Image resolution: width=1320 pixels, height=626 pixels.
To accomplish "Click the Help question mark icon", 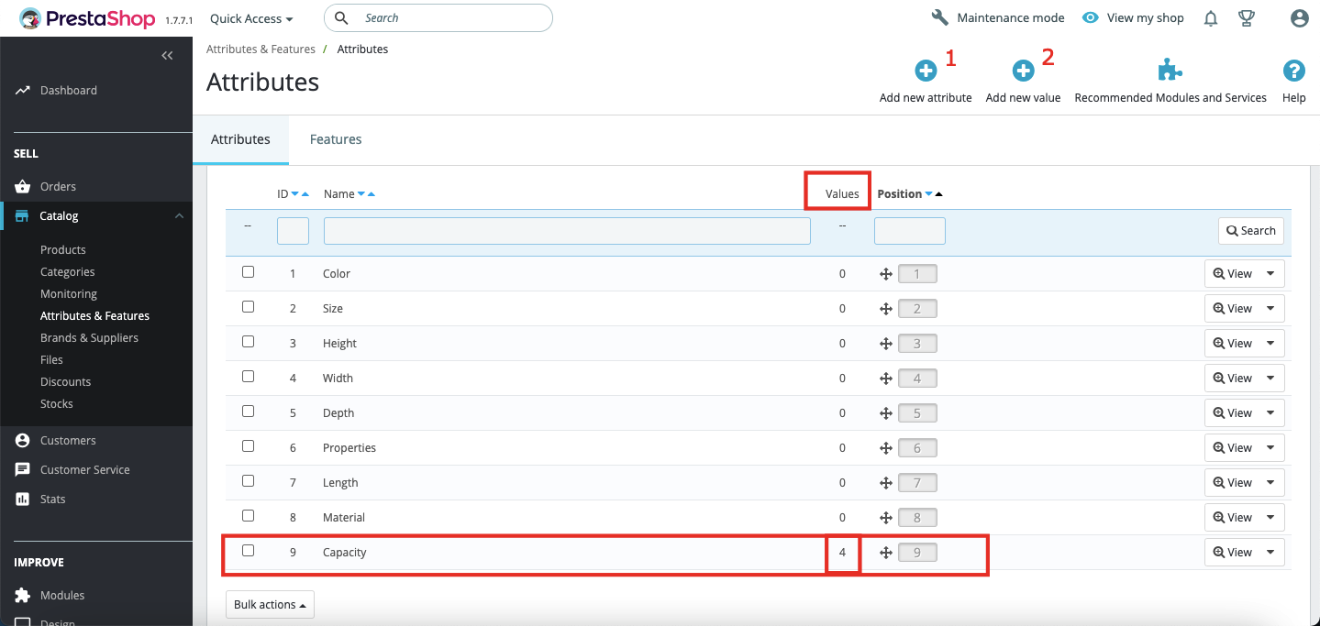I will 1293,71.
